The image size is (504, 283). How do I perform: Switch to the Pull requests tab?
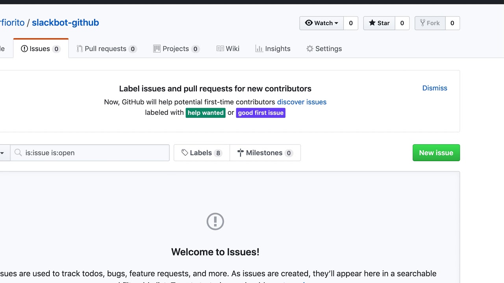[107, 49]
